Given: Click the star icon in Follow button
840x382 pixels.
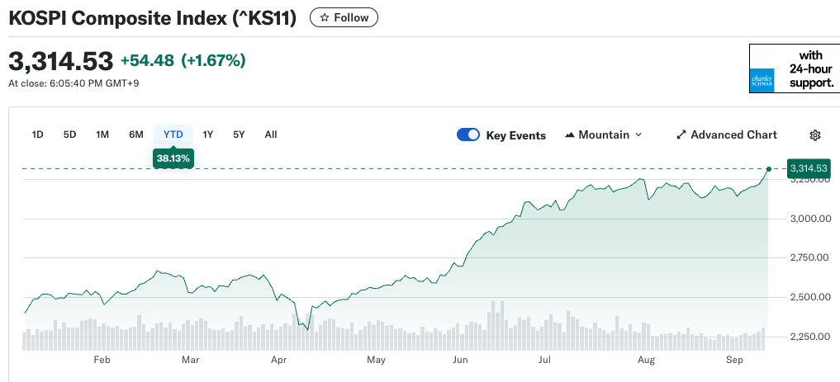Looking at the screenshot, I should click(x=325, y=17).
